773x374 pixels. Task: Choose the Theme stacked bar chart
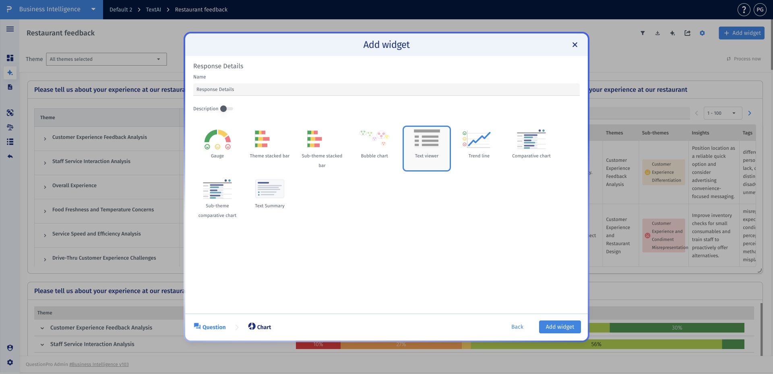270,144
